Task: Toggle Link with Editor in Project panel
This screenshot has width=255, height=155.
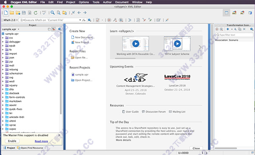Action: coord(54,29)
